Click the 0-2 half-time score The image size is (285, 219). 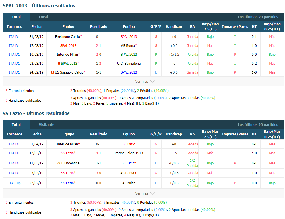254,63
